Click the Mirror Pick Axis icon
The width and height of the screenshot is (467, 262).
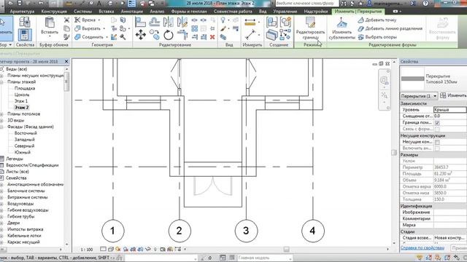click(x=169, y=22)
